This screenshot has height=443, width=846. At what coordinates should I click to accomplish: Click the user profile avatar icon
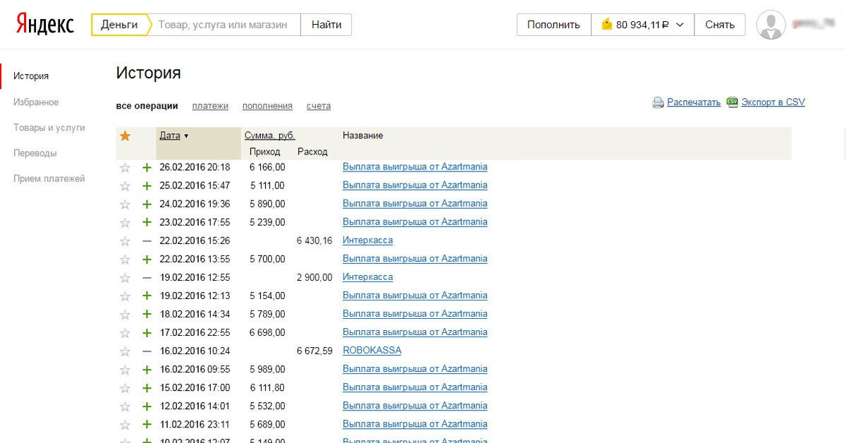771,25
